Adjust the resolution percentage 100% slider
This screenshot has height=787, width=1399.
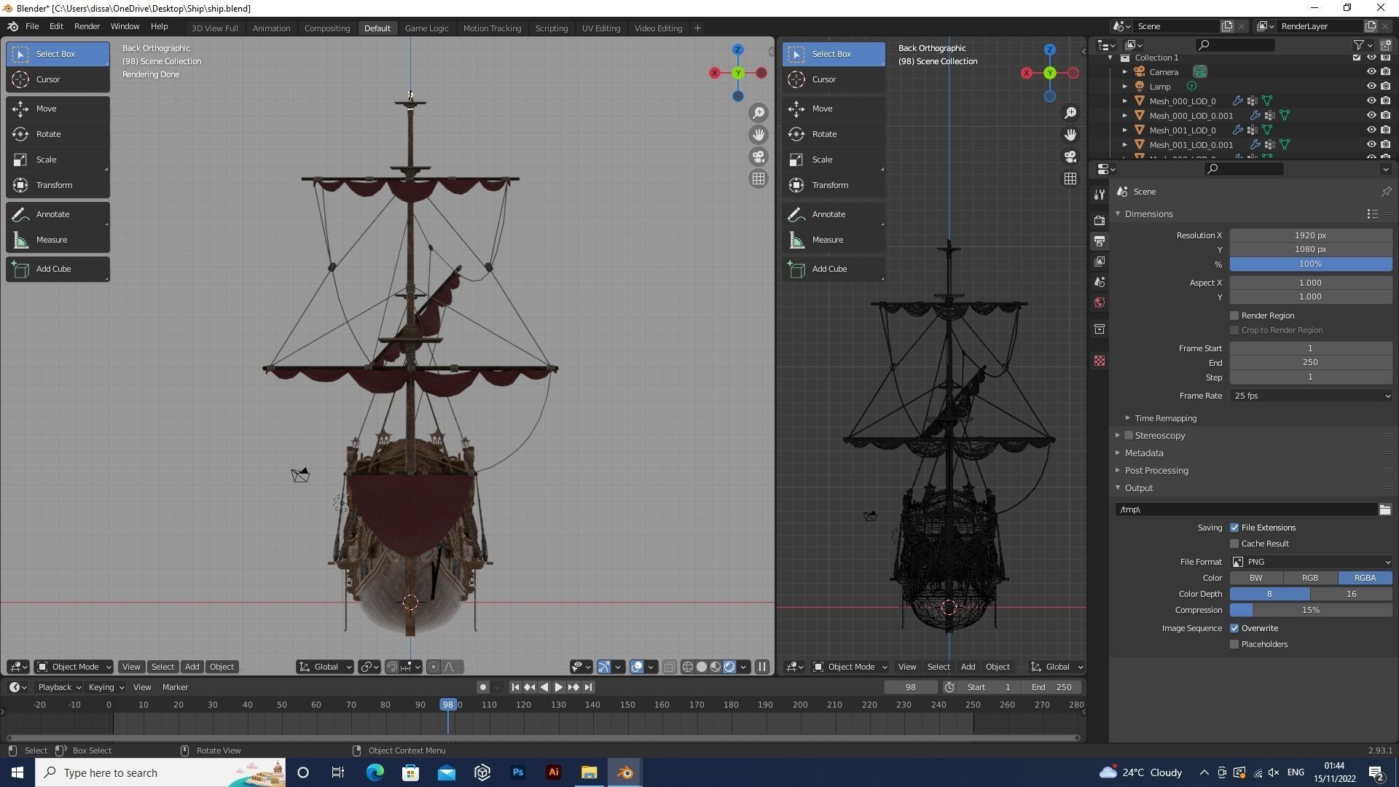coord(1311,264)
